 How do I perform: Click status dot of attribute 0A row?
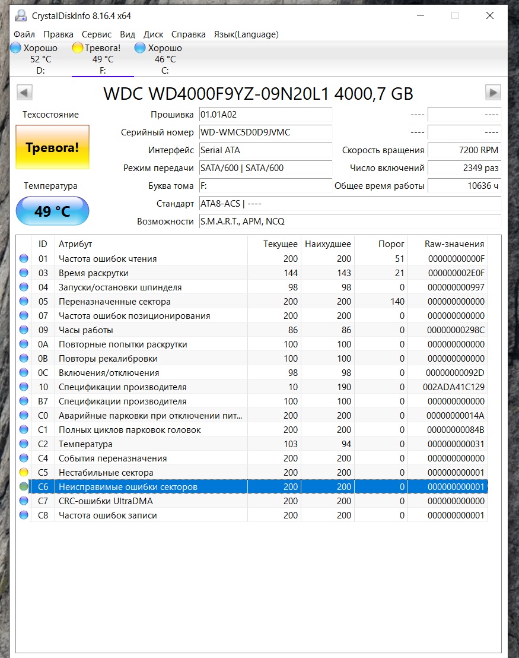24,344
